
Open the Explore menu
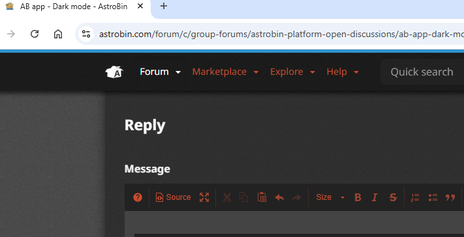[x=292, y=72]
